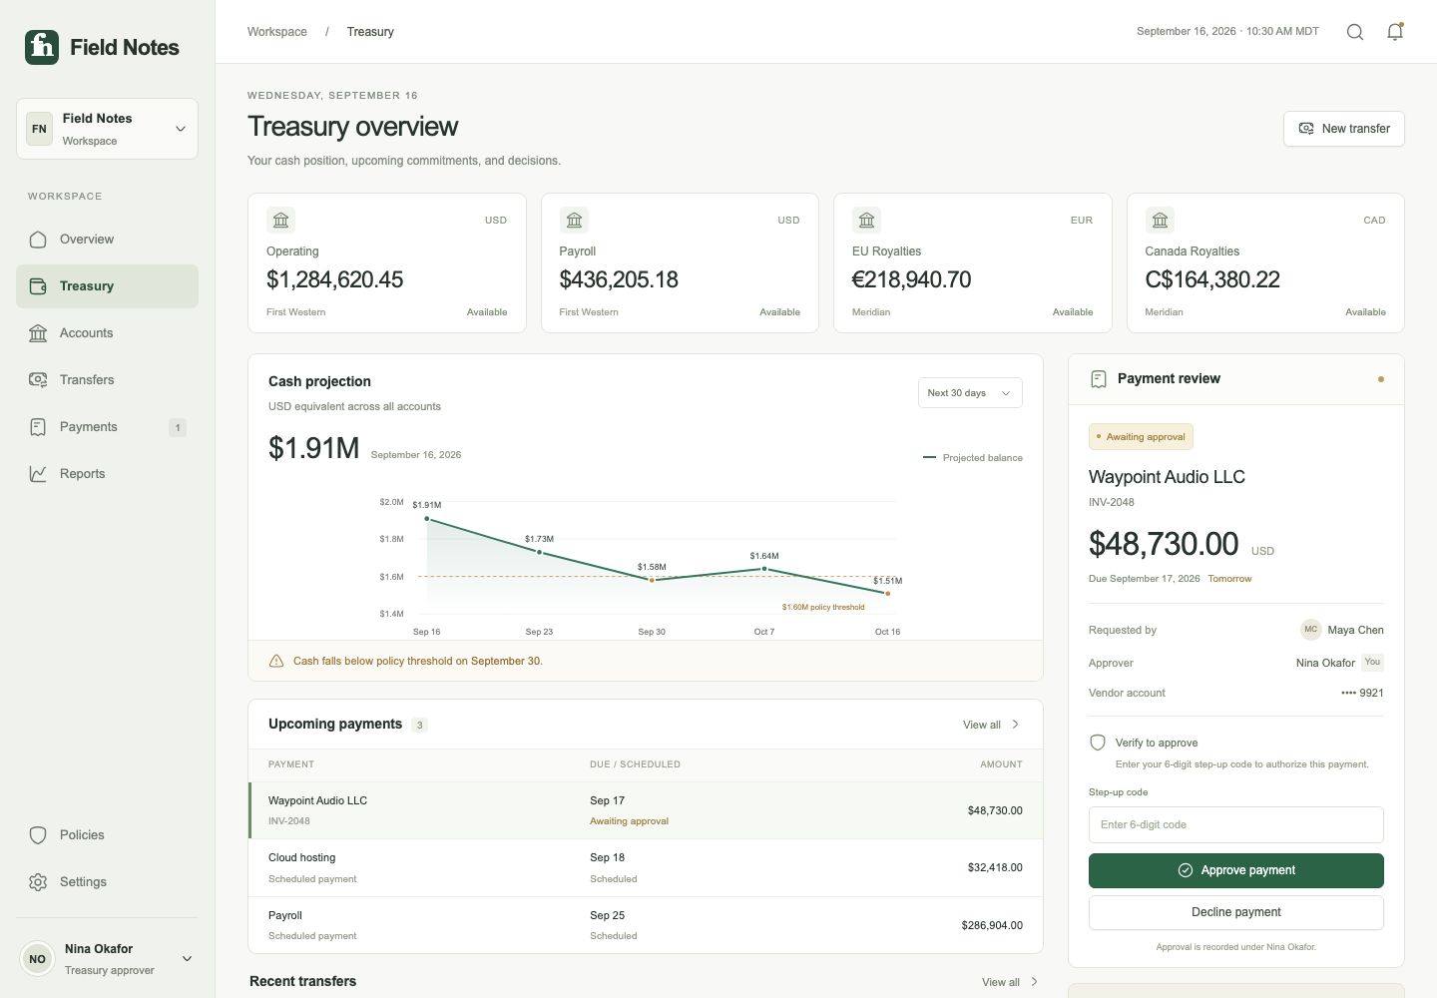Image resolution: width=1437 pixels, height=998 pixels.
Task: Click the Field Notes logo icon
Action: click(x=42, y=47)
